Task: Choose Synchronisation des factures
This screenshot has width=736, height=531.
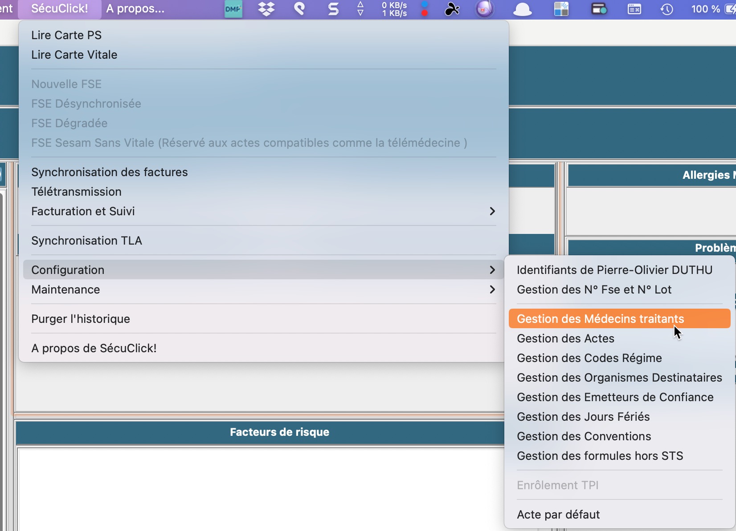Action: (x=264, y=172)
